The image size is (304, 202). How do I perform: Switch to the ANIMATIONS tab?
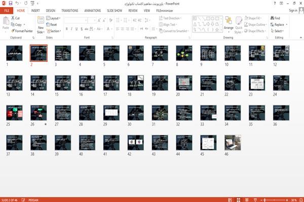pyautogui.click(x=93, y=11)
